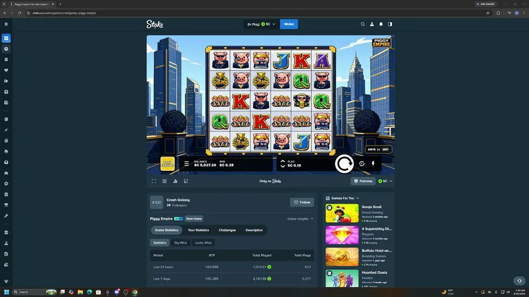Click the Chrome icon in the taskbar

coord(135,292)
